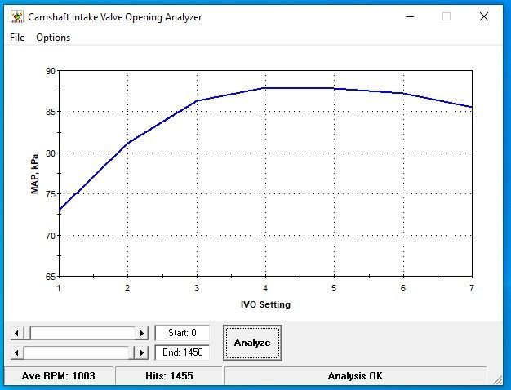Screen dimensions: 511x390
Task: Click left arrow of the Start scrollbar
Action: point(16,333)
